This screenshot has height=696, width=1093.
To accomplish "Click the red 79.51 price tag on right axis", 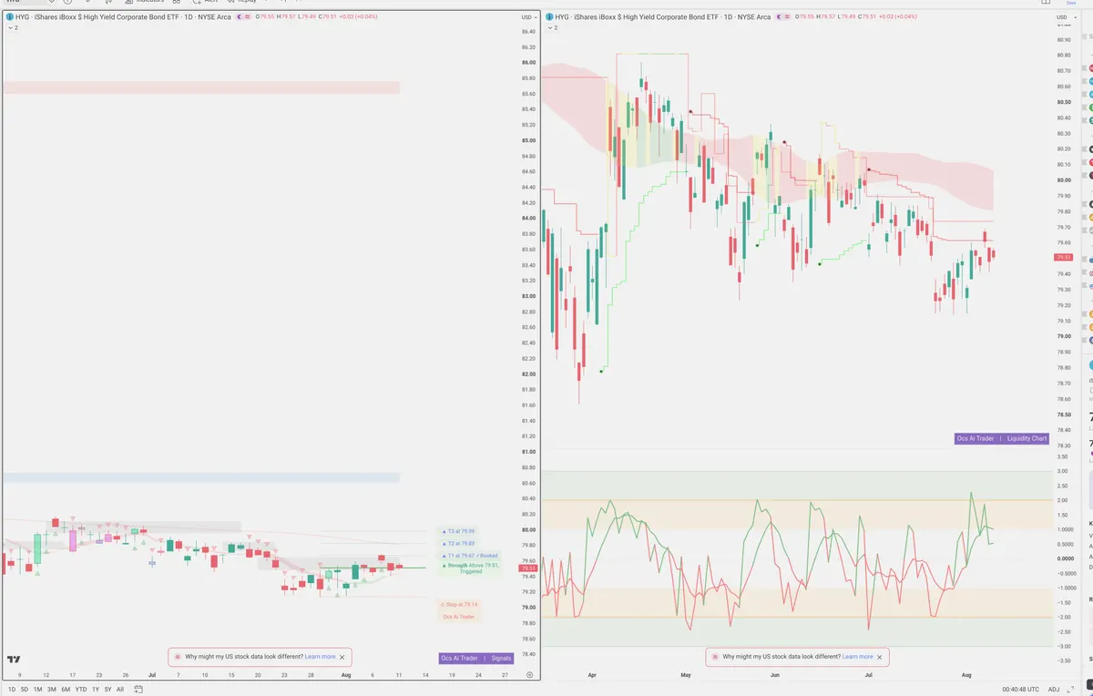I will (1062, 258).
